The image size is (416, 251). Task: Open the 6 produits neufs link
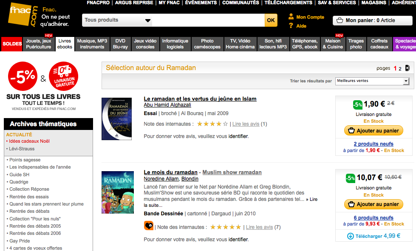(x=374, y=218)
